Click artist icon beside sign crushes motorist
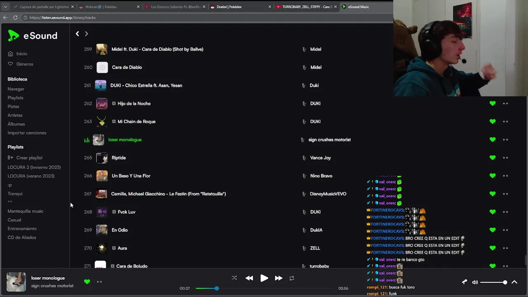This screenshot has height=297, width=528. tap(303, 140)
